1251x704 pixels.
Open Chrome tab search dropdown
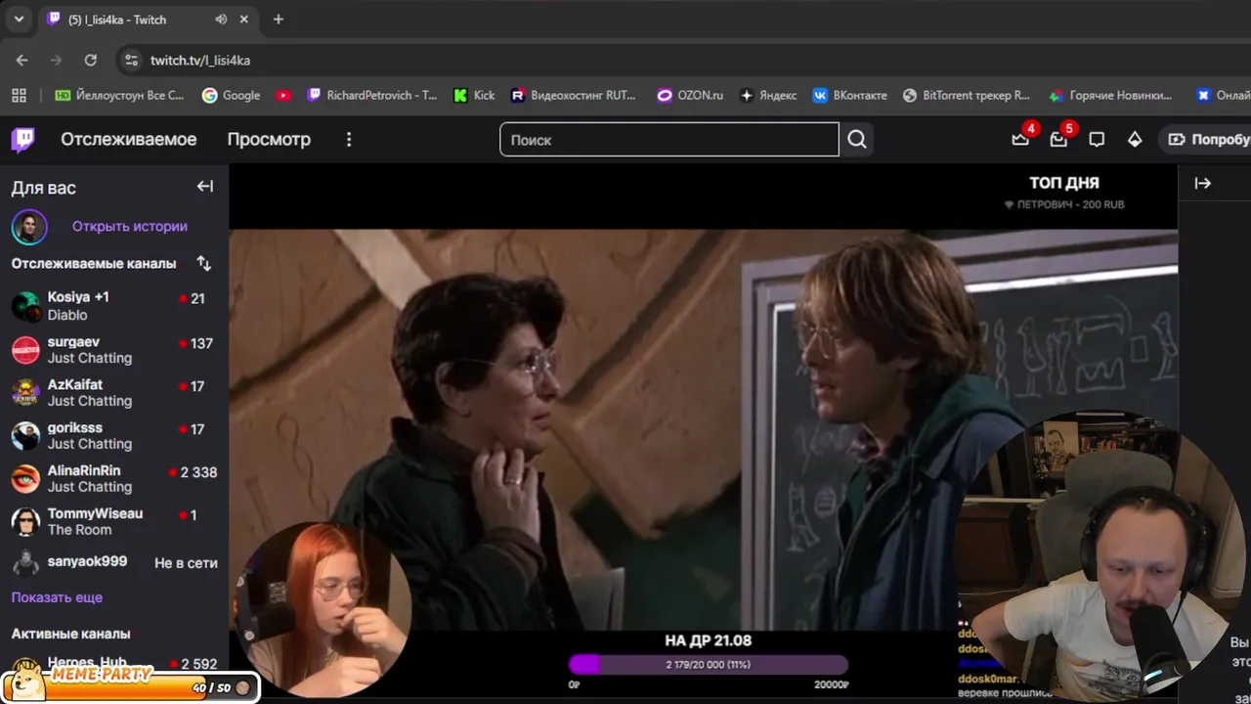tap(19, 20)
